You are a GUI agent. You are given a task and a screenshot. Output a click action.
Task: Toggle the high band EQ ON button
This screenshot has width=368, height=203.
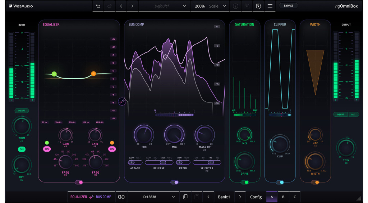coord(112,149)
